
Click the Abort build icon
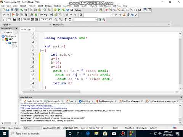72,10
